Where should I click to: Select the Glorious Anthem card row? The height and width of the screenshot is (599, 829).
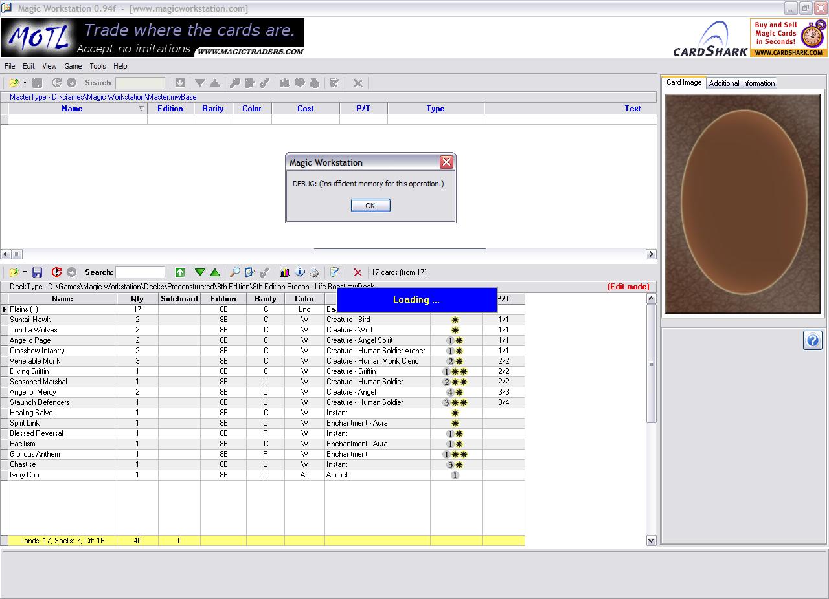click(x=266, y=454)
